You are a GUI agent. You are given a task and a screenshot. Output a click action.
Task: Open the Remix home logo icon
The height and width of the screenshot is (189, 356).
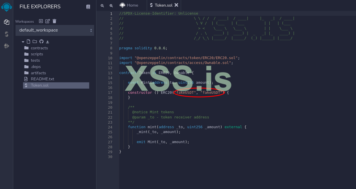coord(7,6)
